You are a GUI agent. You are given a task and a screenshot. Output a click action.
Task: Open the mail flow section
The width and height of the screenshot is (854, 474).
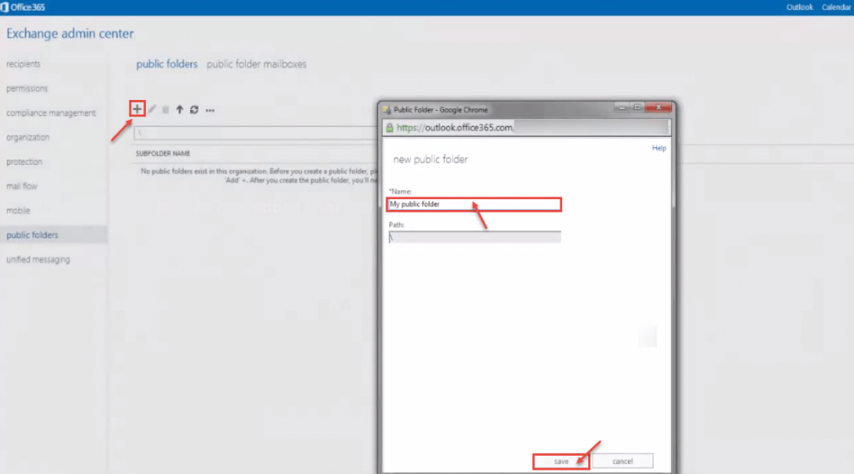tap(22, 186)
